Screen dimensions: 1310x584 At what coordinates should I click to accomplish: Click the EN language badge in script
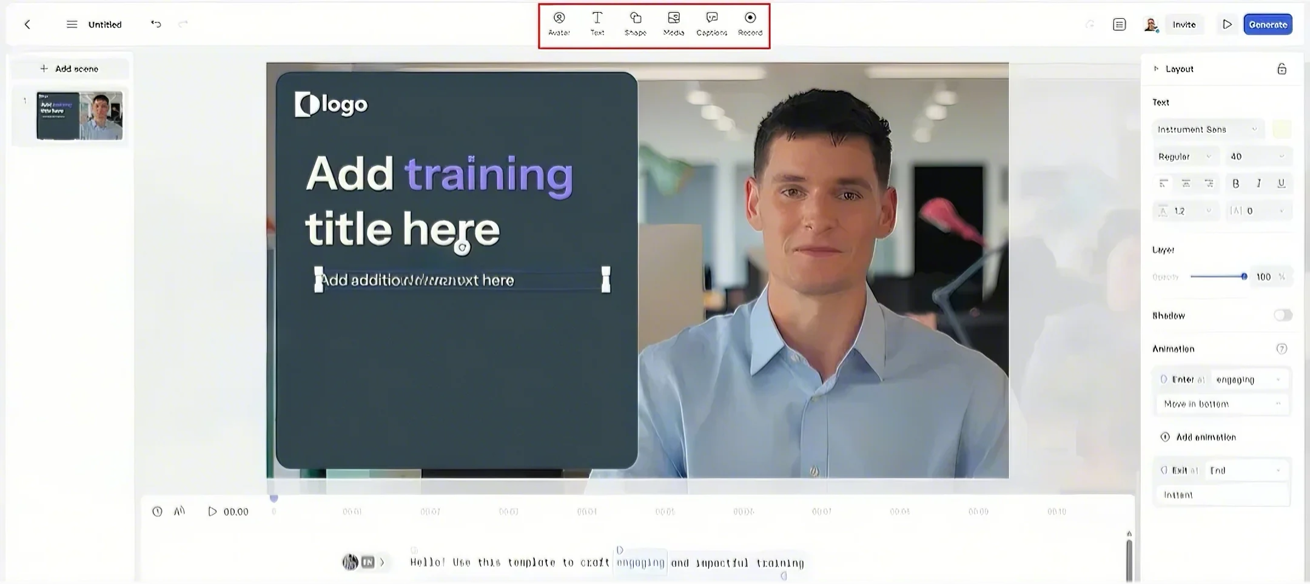(368, 562)
